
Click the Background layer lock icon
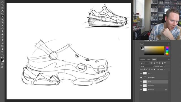pyautogui.click(x=166, y=90)
